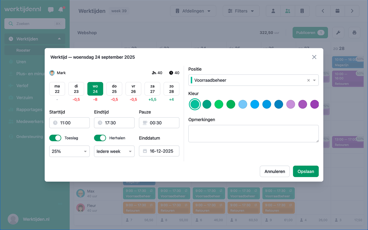The image size is (368, 230).
Task: Click the Opslaan button
Action: (305, 172)
